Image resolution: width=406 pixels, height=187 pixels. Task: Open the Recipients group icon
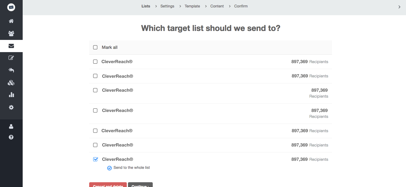pyautogui.click(x=11, y=33)
